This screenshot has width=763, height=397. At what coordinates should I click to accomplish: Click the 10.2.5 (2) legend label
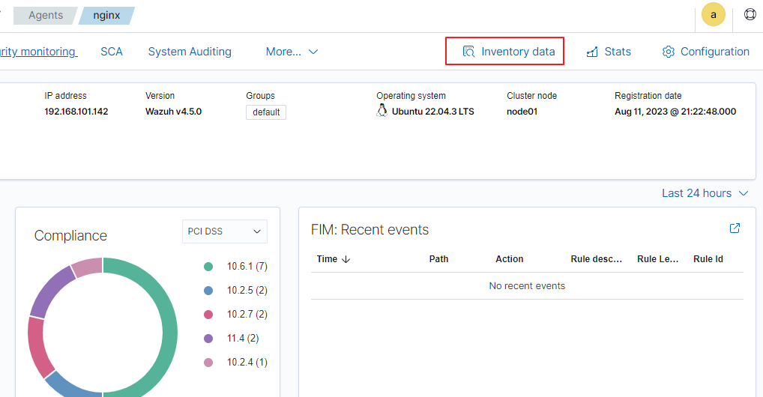click(x=247, y=291)
